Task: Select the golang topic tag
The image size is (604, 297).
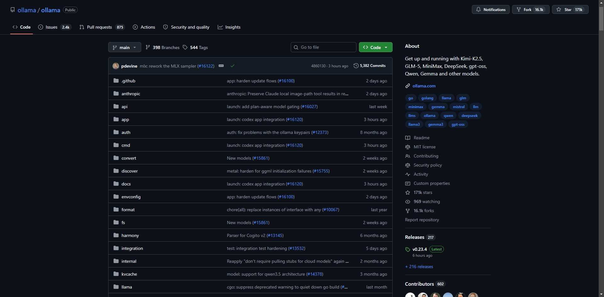Action: pyautogui.click(x=427, y=98)
